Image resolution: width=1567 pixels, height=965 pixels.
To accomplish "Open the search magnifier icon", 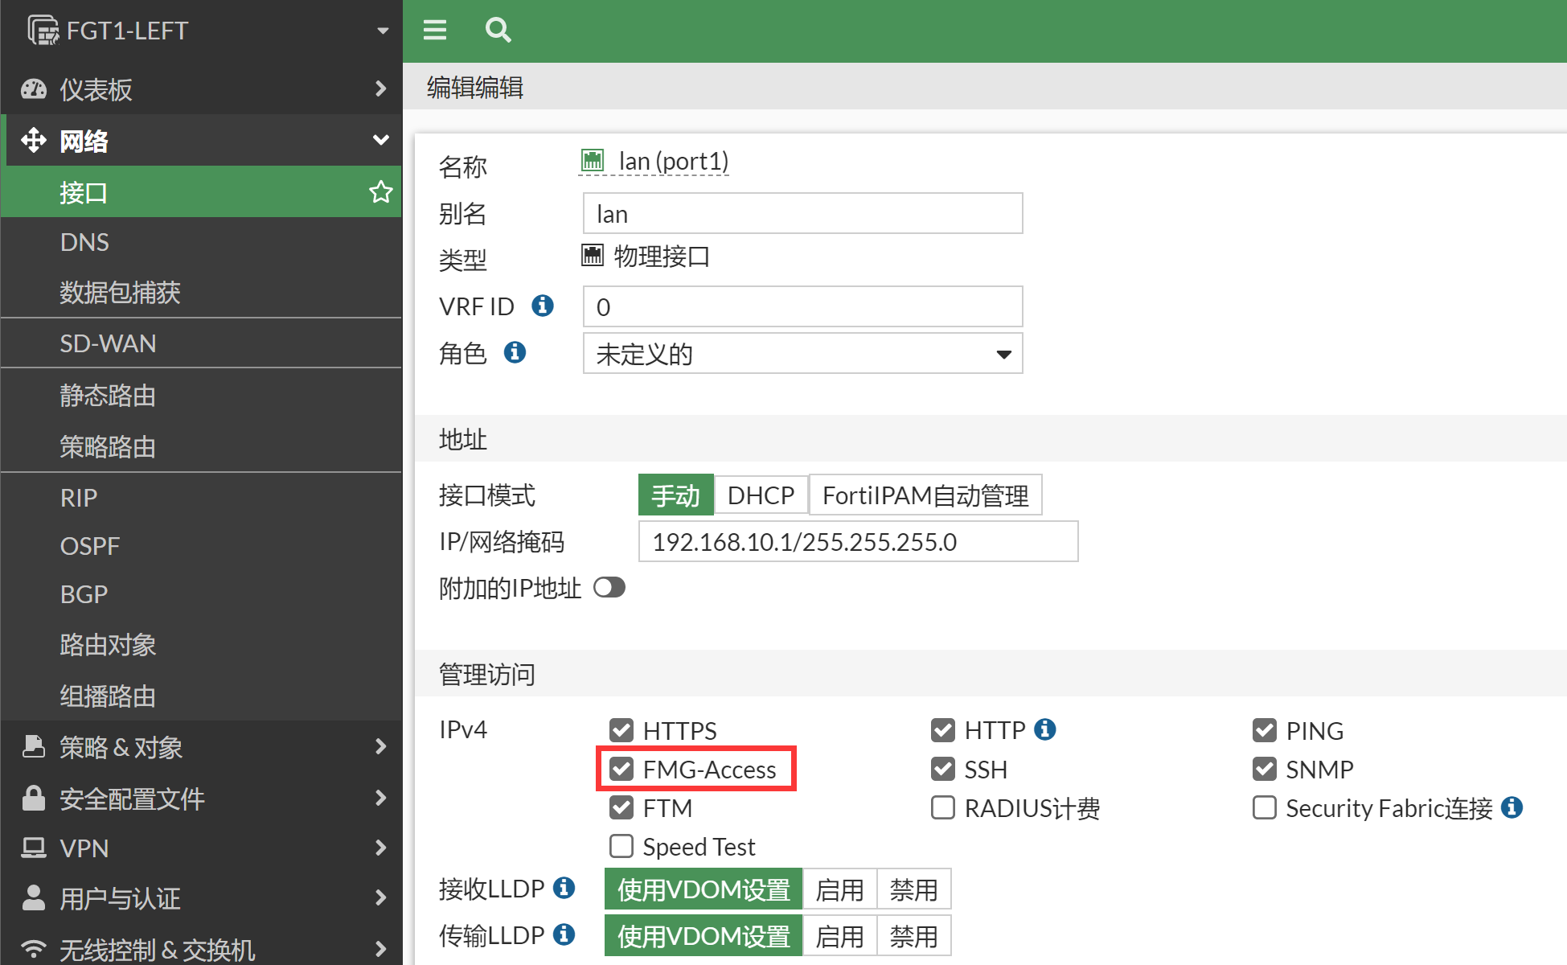I will point(498,31).
